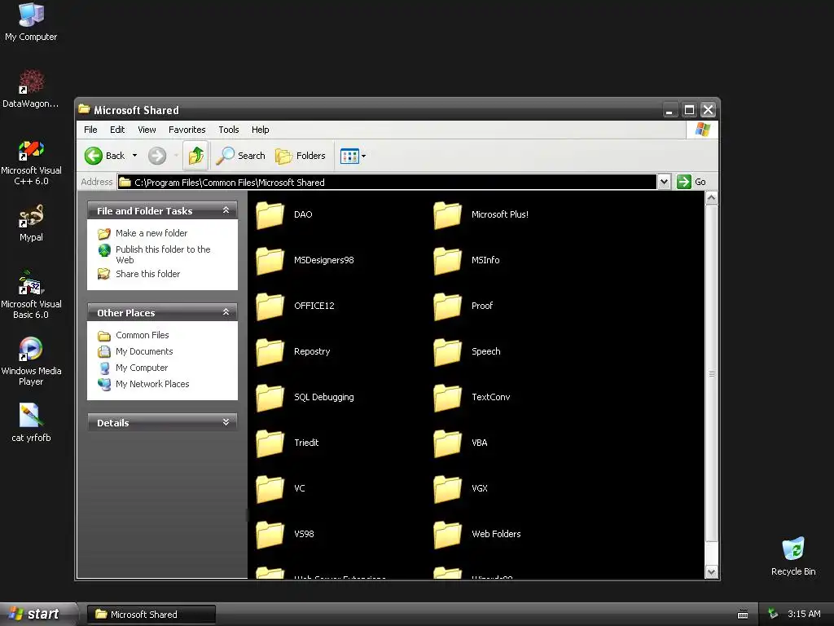This screenshot has height=626, width=834.
Task: Select the Proof folder
Action: coord(463,306)
